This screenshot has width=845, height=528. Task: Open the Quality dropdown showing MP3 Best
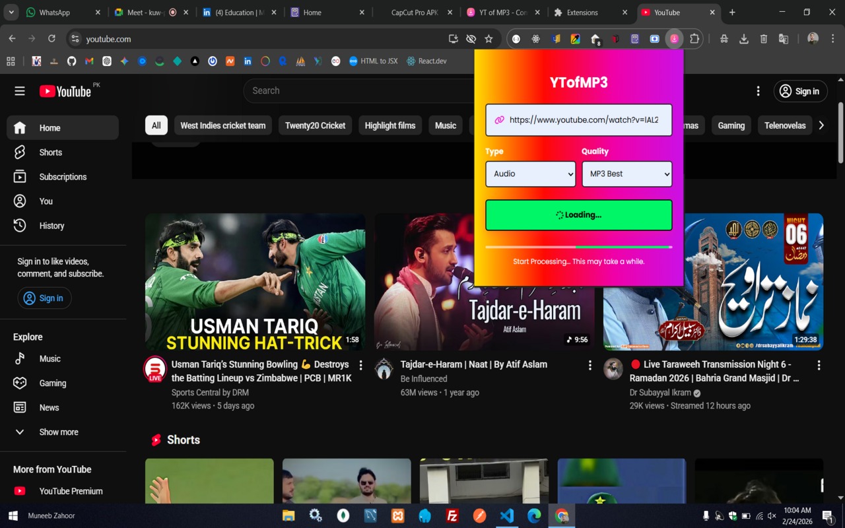click(627, 174)
